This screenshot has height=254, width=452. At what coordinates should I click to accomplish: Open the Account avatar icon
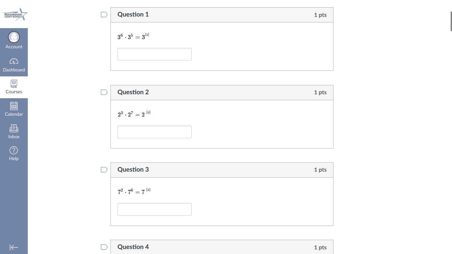14,37
